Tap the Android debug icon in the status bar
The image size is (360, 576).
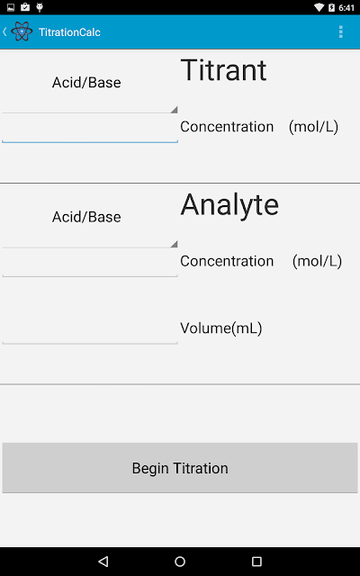click(x=40, y=7)
